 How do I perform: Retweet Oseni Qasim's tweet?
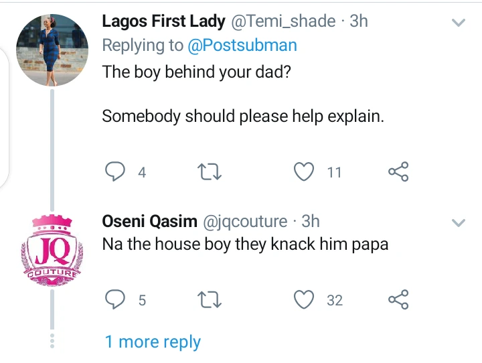211,300
